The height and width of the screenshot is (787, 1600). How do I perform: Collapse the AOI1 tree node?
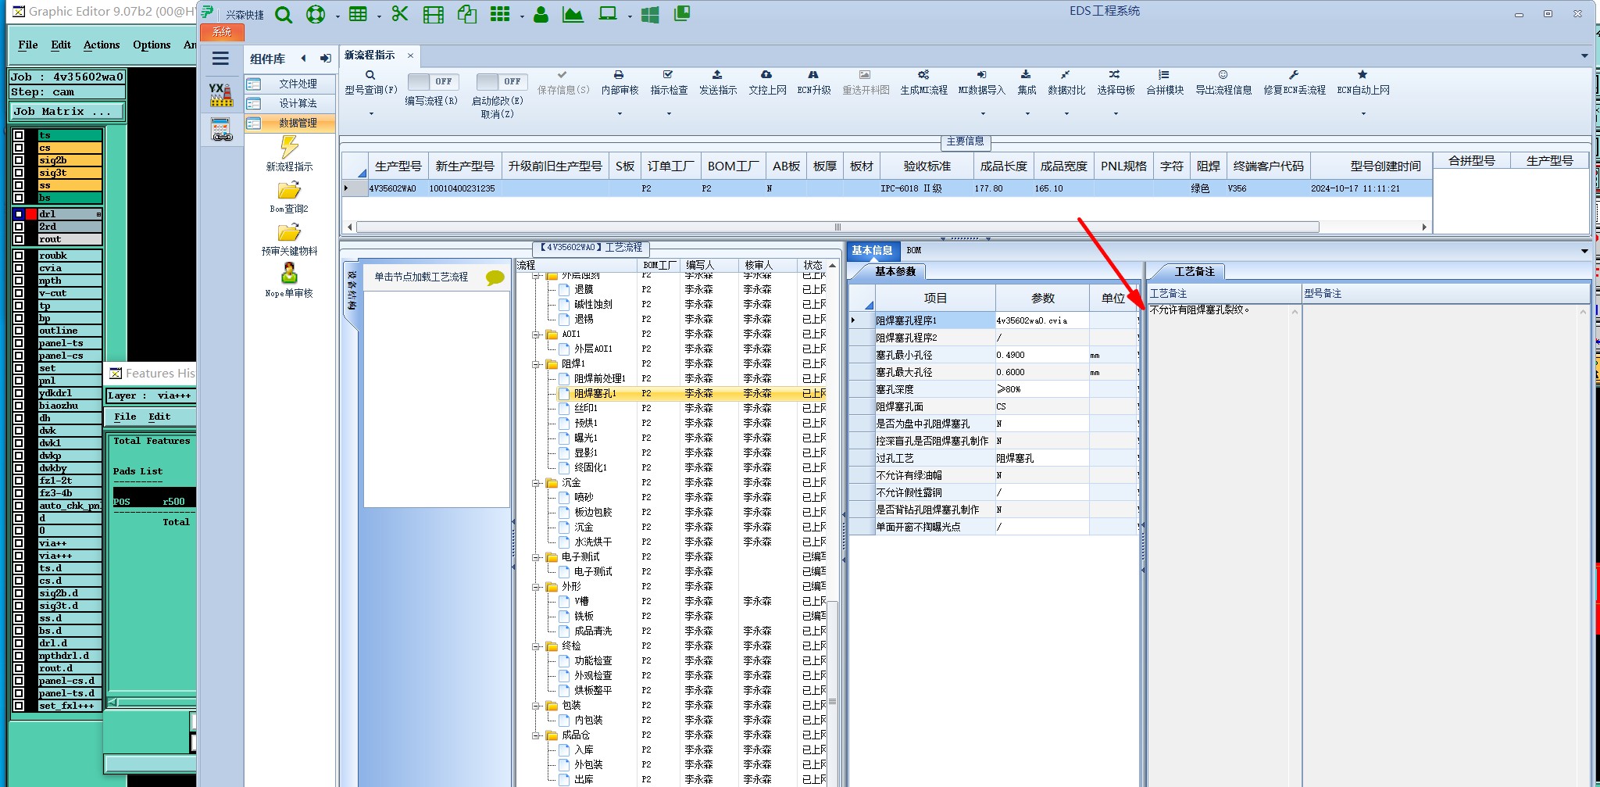point(537,334)
